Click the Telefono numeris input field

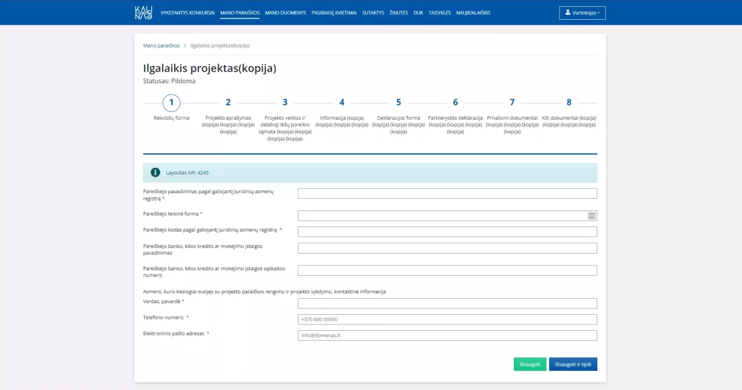coord(446,319)
